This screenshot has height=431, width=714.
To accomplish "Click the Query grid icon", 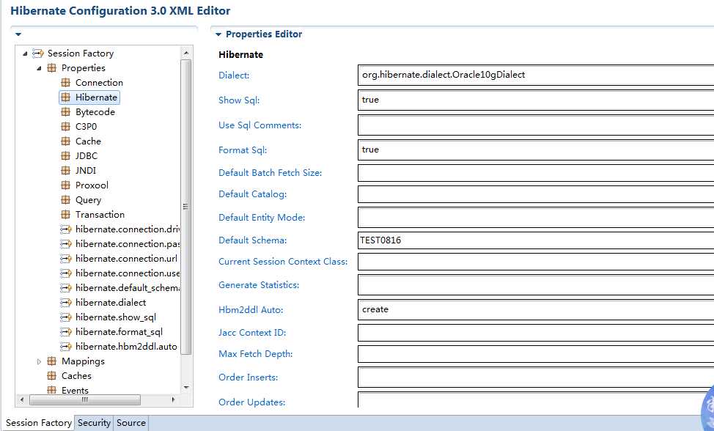I will coord(65,200).
